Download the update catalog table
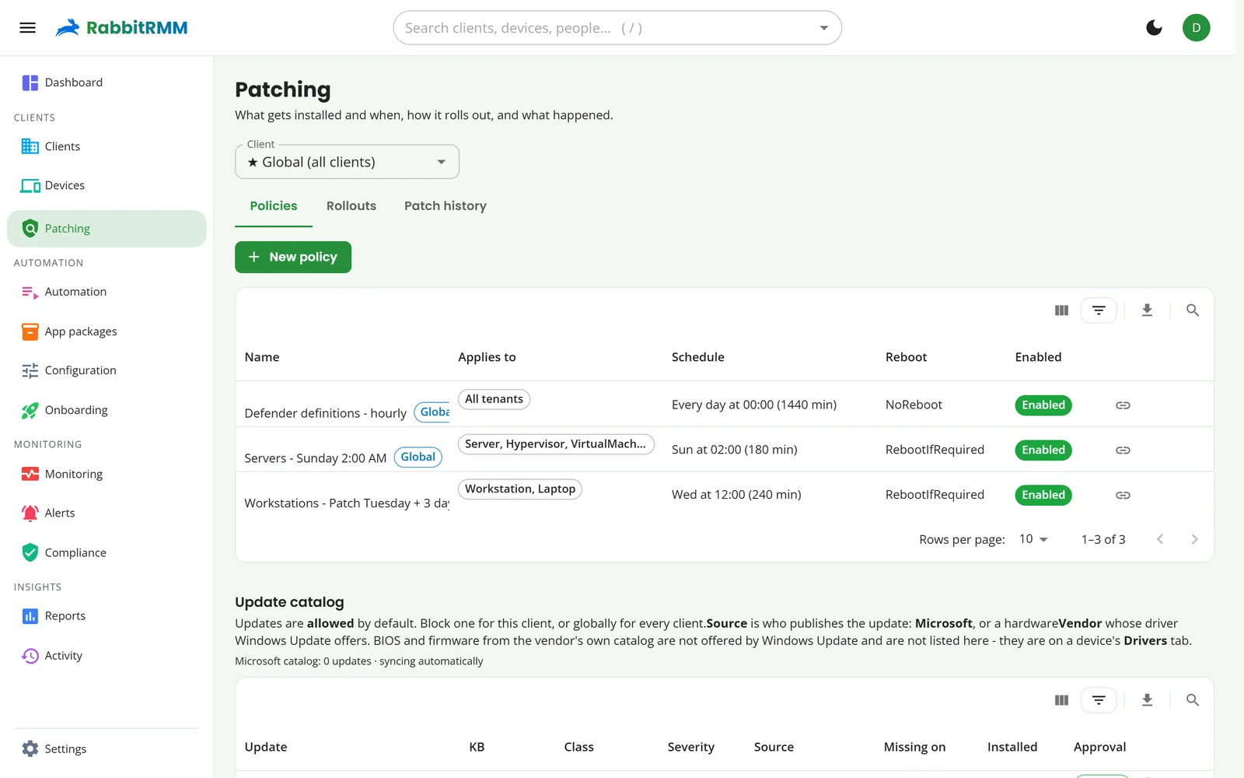 tap(1147, 700)
